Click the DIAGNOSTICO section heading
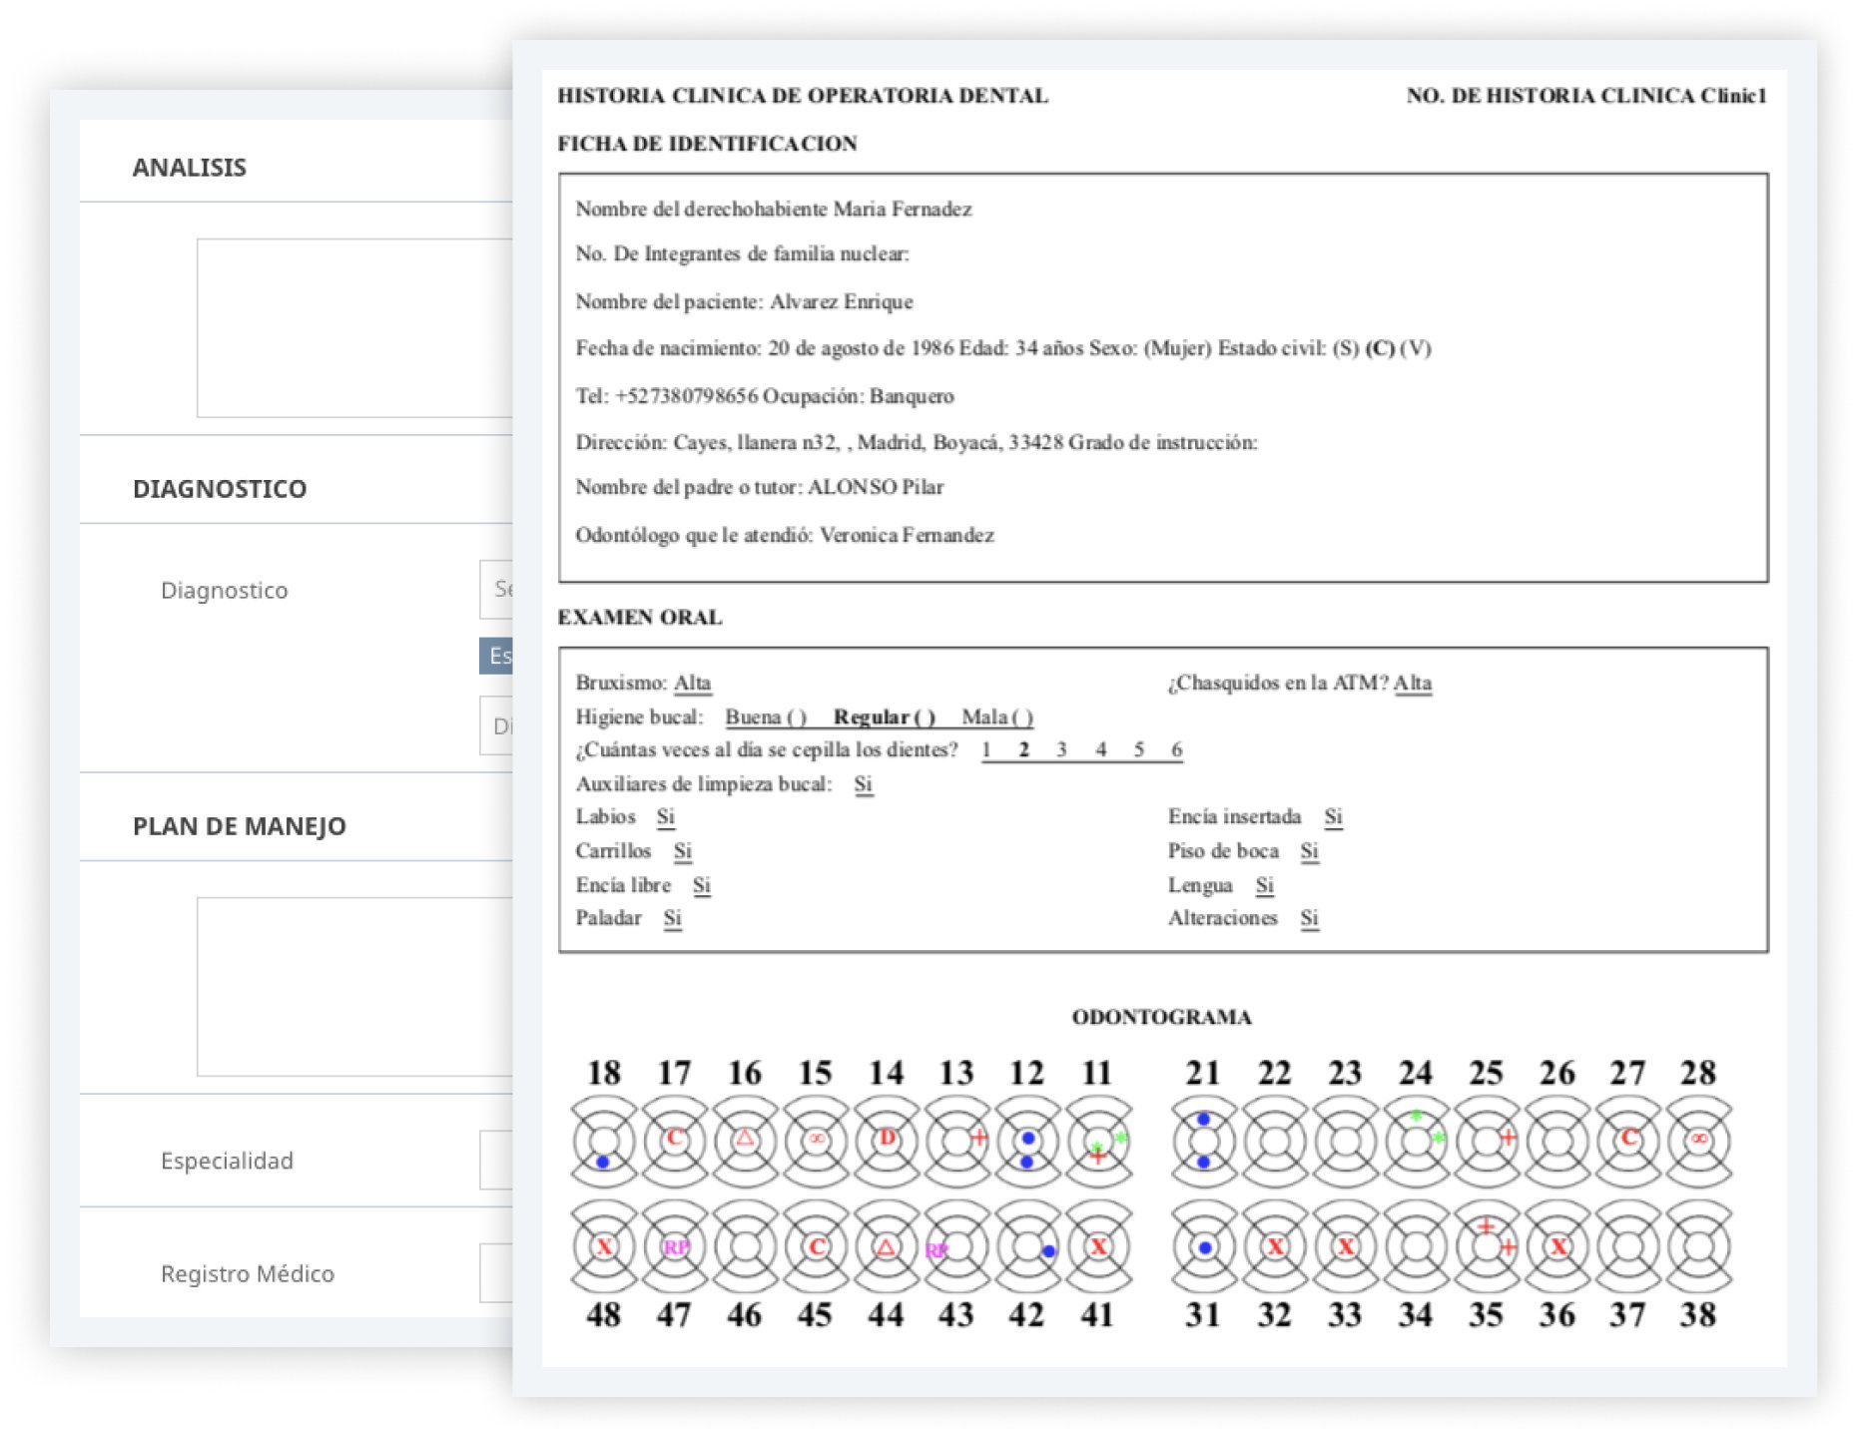 pyautogui.click(x=220, y=489)
